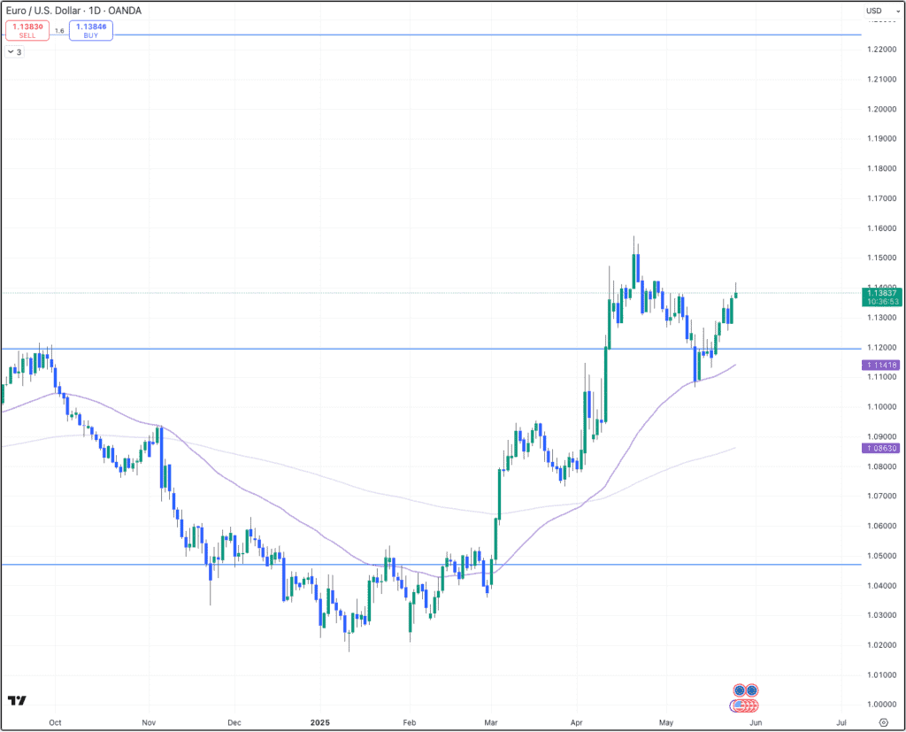The width and height of the screenshot is (906, 732).
Task: Select the left blue event marker above Jun
Action: click(x=739, y=690)
